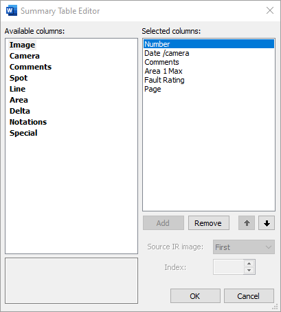Viewport: 281px width, 312px height.
Task: Click the move down arrow button
Action: (267, 223)
